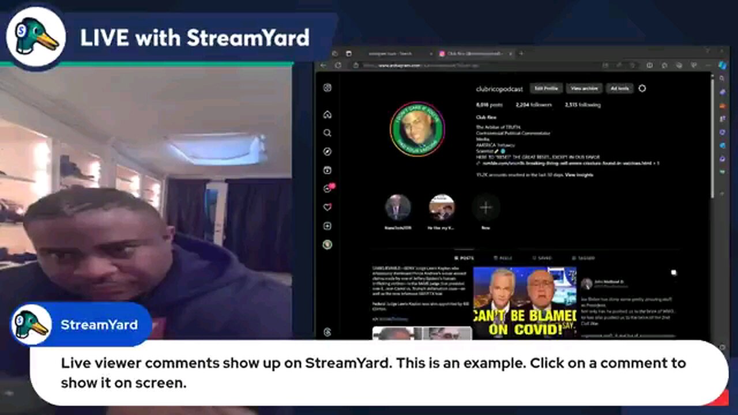Click the Edit Profile button

click(x=546, y=88)
